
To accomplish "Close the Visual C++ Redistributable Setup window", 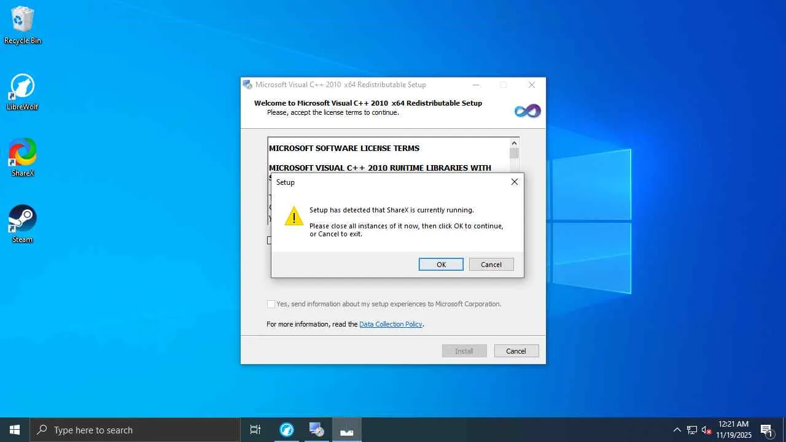I will (x=532, y=85).
